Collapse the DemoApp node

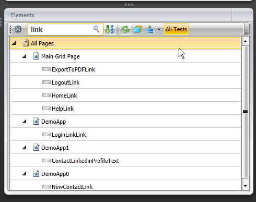(25, 122)
